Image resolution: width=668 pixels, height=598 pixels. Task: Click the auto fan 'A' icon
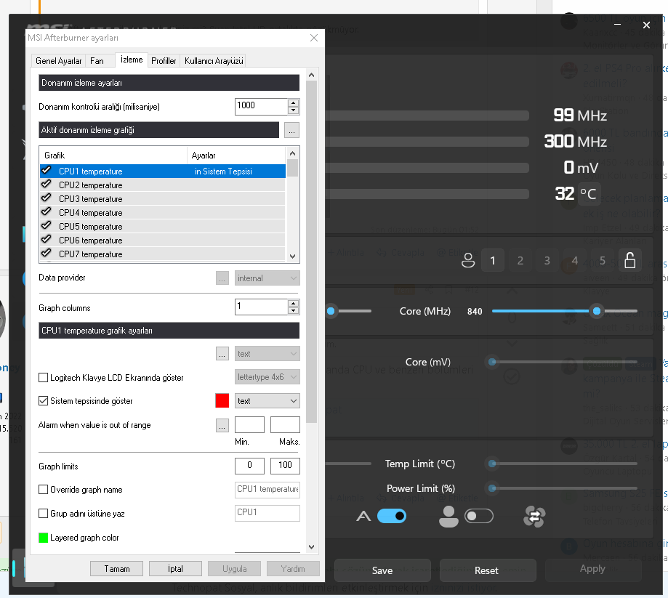363,517
